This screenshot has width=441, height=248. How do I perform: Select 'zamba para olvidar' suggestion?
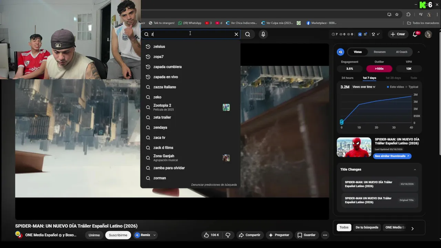coord(190,168)
